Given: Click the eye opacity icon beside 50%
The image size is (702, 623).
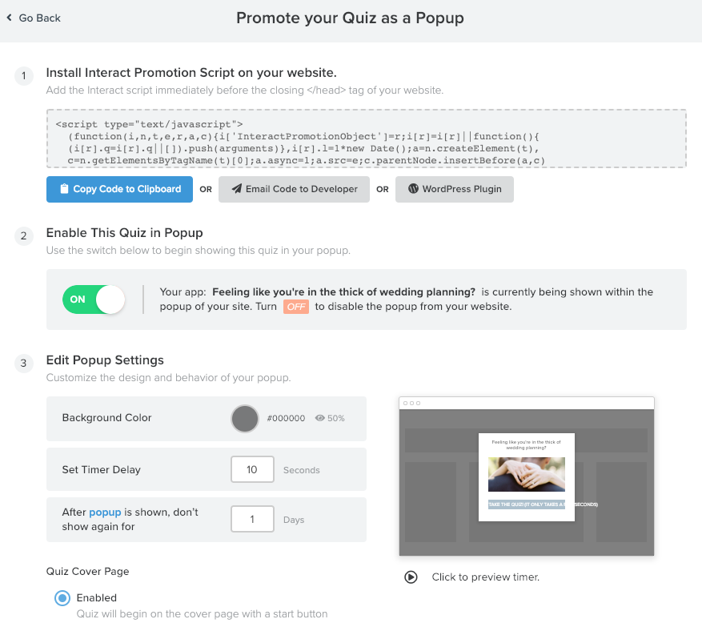Looking at the screenshot, I should 319,418.
